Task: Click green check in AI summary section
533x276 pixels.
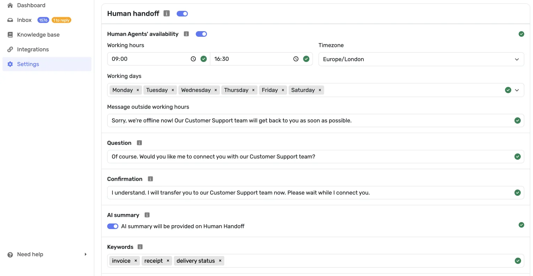Action: coord(521,225)
